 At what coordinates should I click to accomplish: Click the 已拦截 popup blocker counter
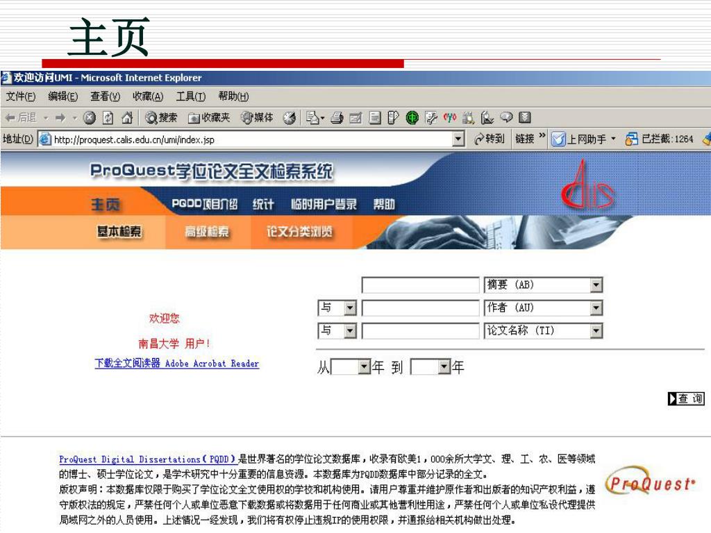click(660, 139)
